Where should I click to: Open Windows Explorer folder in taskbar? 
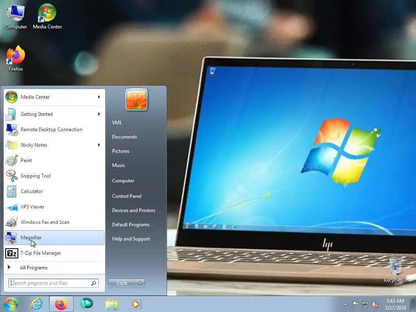click(x=112, y=304)
